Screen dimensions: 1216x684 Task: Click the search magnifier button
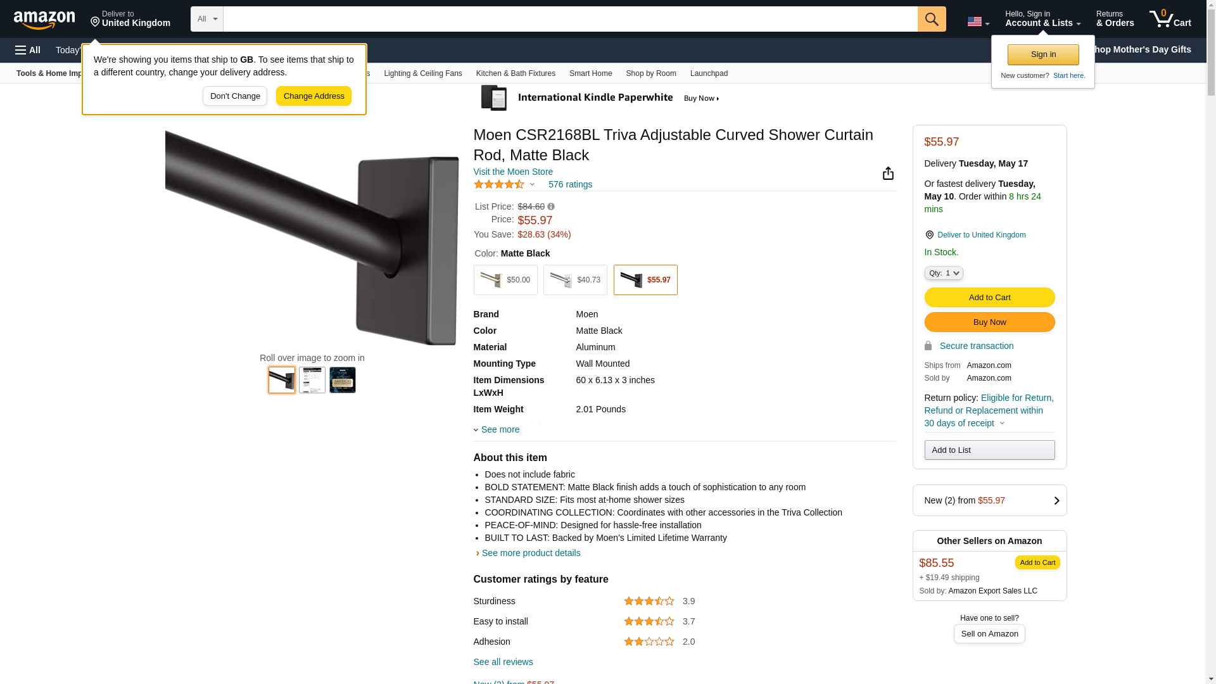[931, 19]
